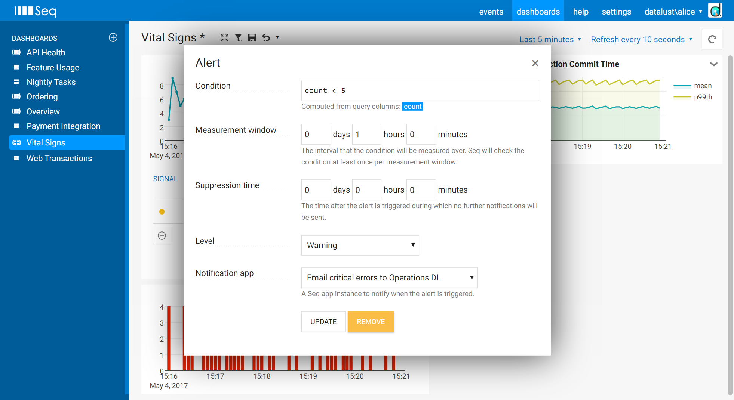
Task: Click the Ordering dashboard icon
Action: (x=16, y=96)
